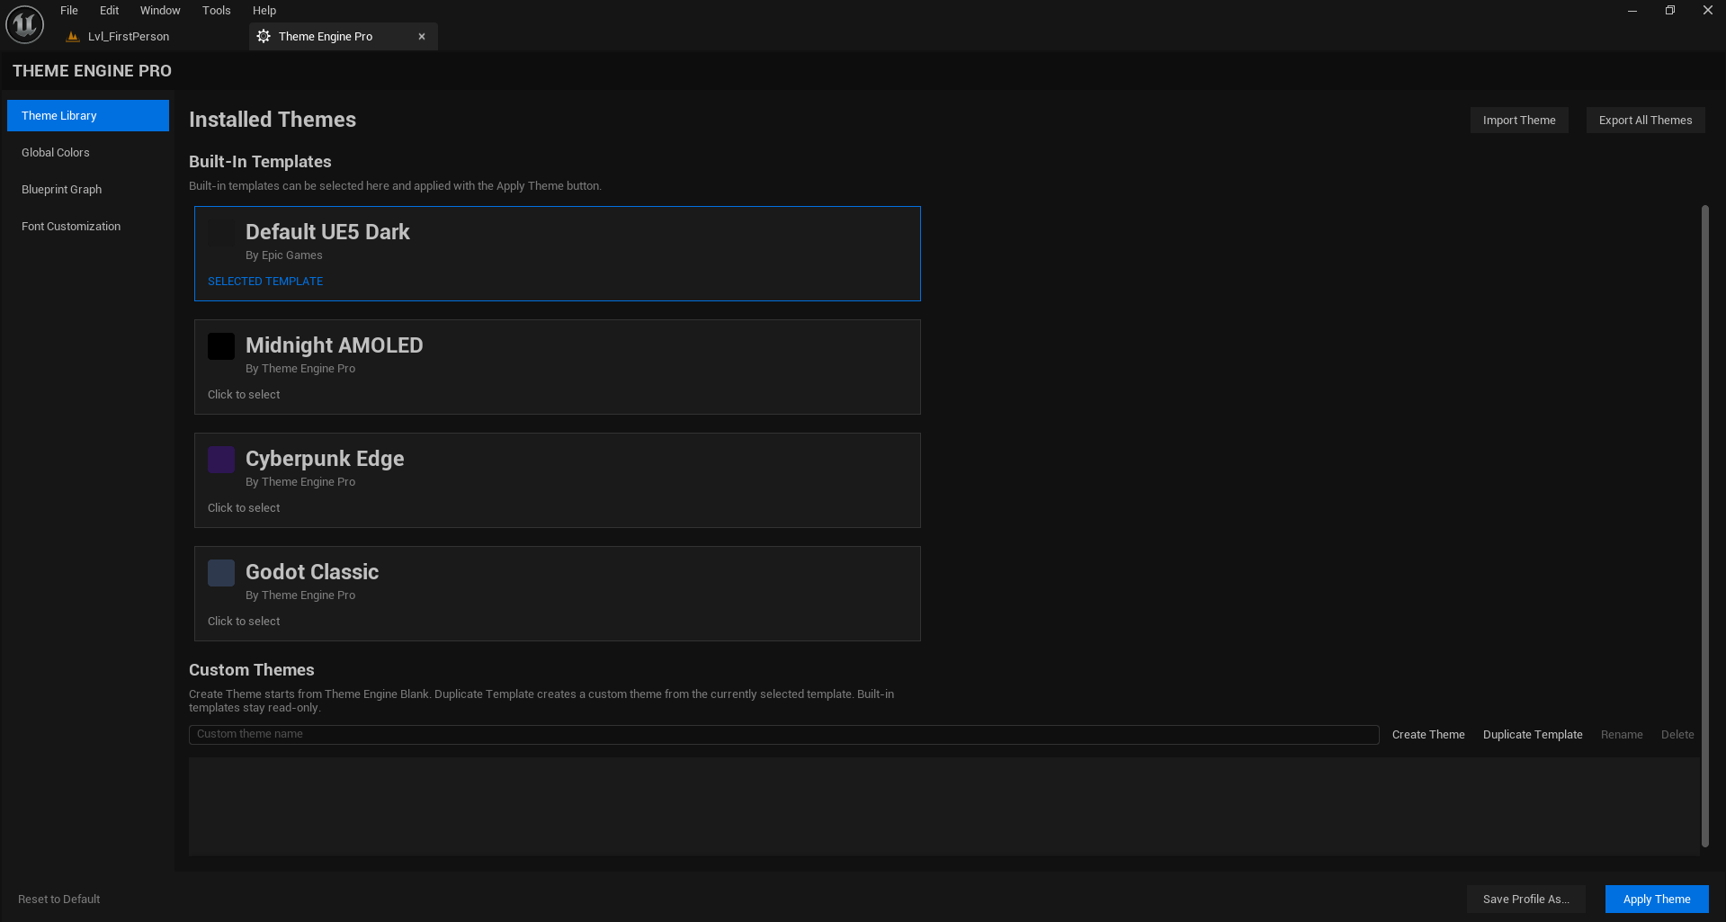Click the Midnight AMOLED black swatch
The image size is (1726, 922).
(221, 346)
